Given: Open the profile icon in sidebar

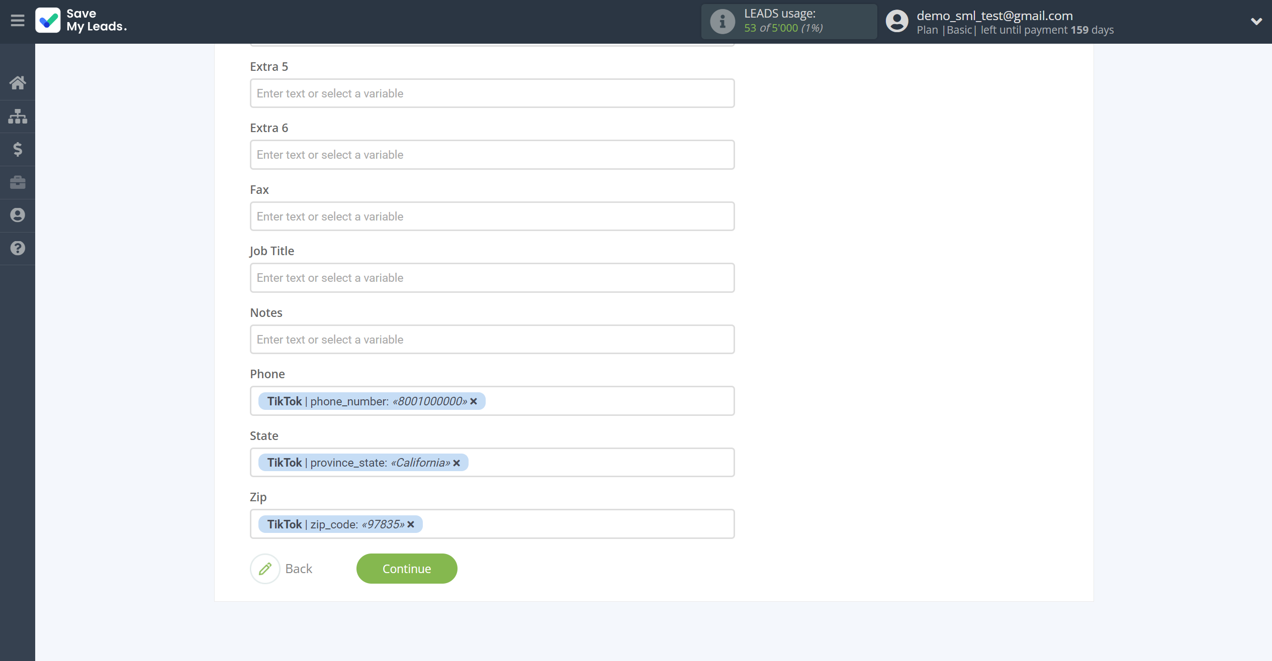Looking at the screenshot, I should pos(18,215).
